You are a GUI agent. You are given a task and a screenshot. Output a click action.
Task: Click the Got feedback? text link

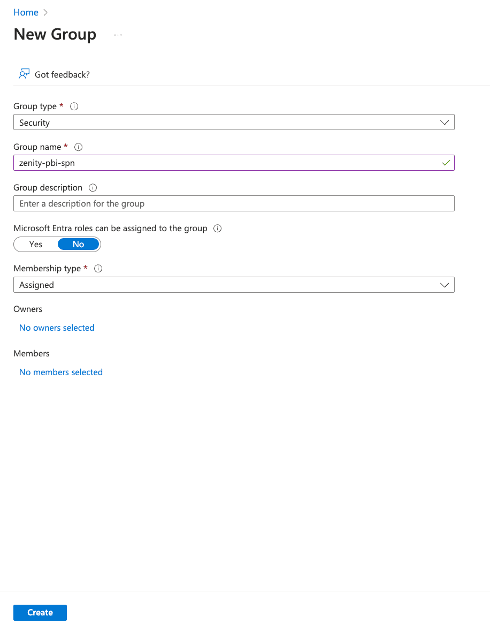pyautogui.click(x=62, y=74)
